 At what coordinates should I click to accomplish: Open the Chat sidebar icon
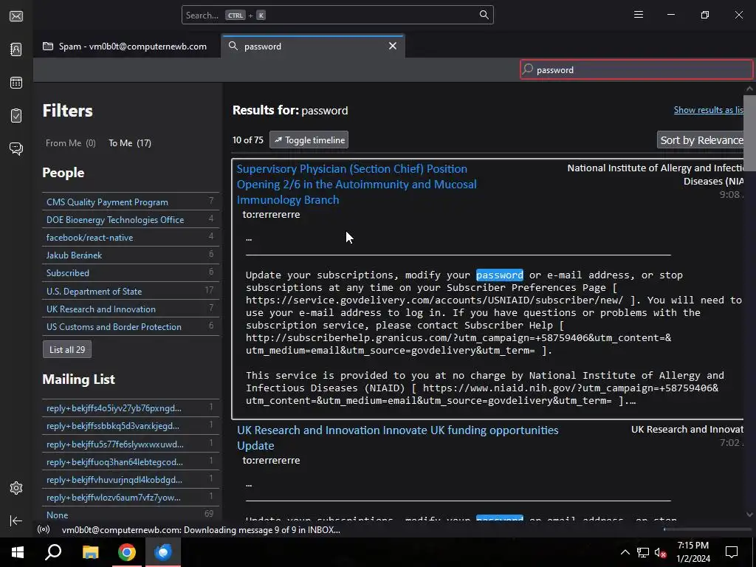click(x=16, y=148)
